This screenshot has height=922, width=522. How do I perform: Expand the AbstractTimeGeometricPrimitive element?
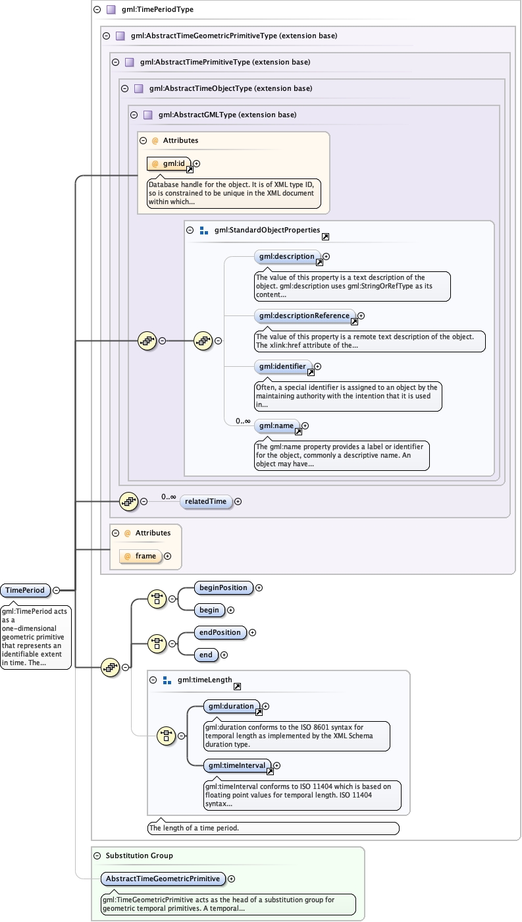click(232, 879)
